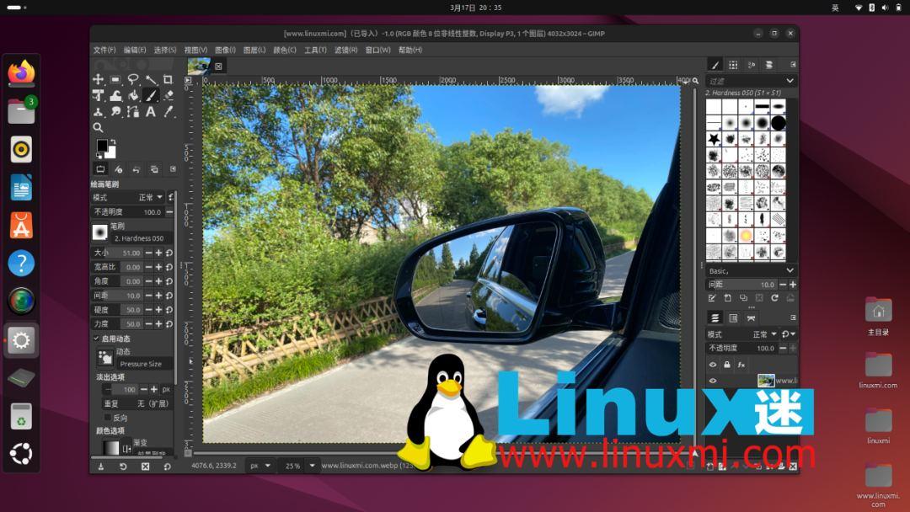Swap foreground and background colors
The height and width of the screenshot is (512, 910).
point(113,142)
